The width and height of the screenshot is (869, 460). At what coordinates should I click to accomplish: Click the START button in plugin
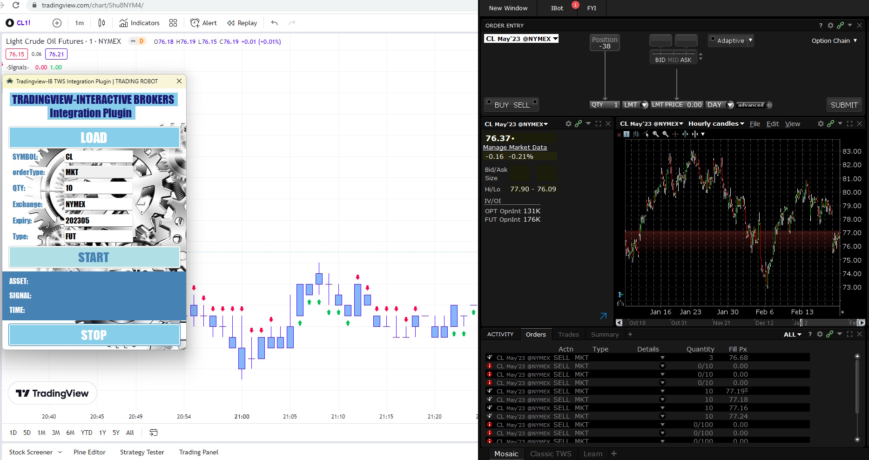tap(94, 257)
